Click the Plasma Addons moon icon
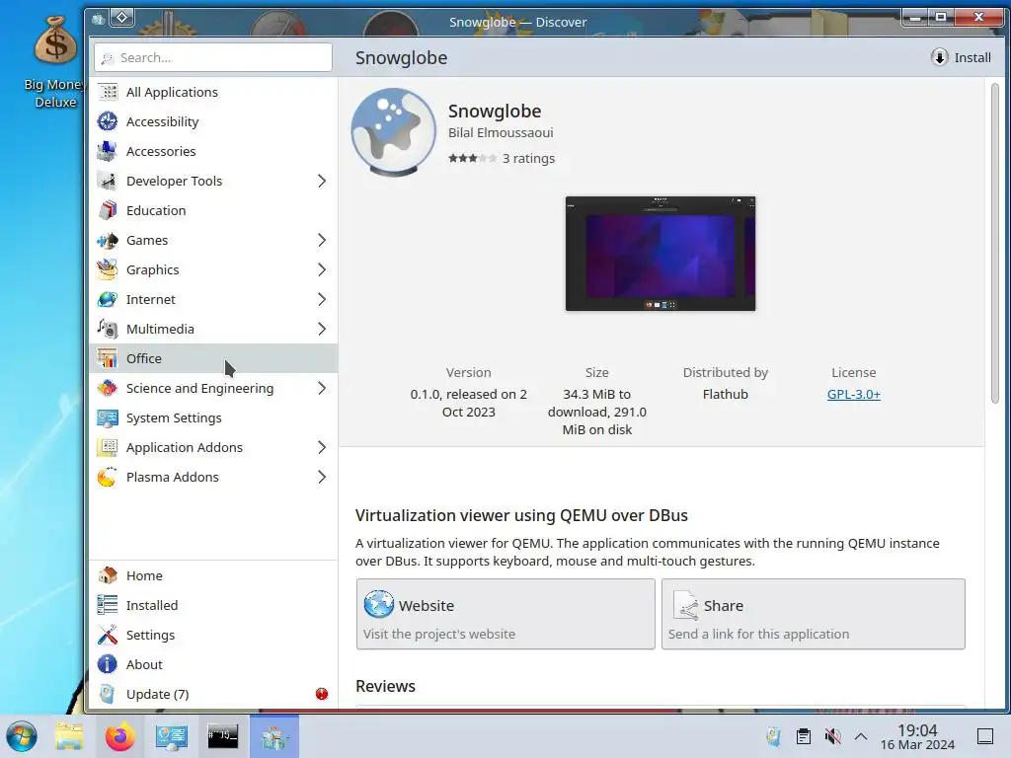The image size is (1011, 758). tap(108, 477)
